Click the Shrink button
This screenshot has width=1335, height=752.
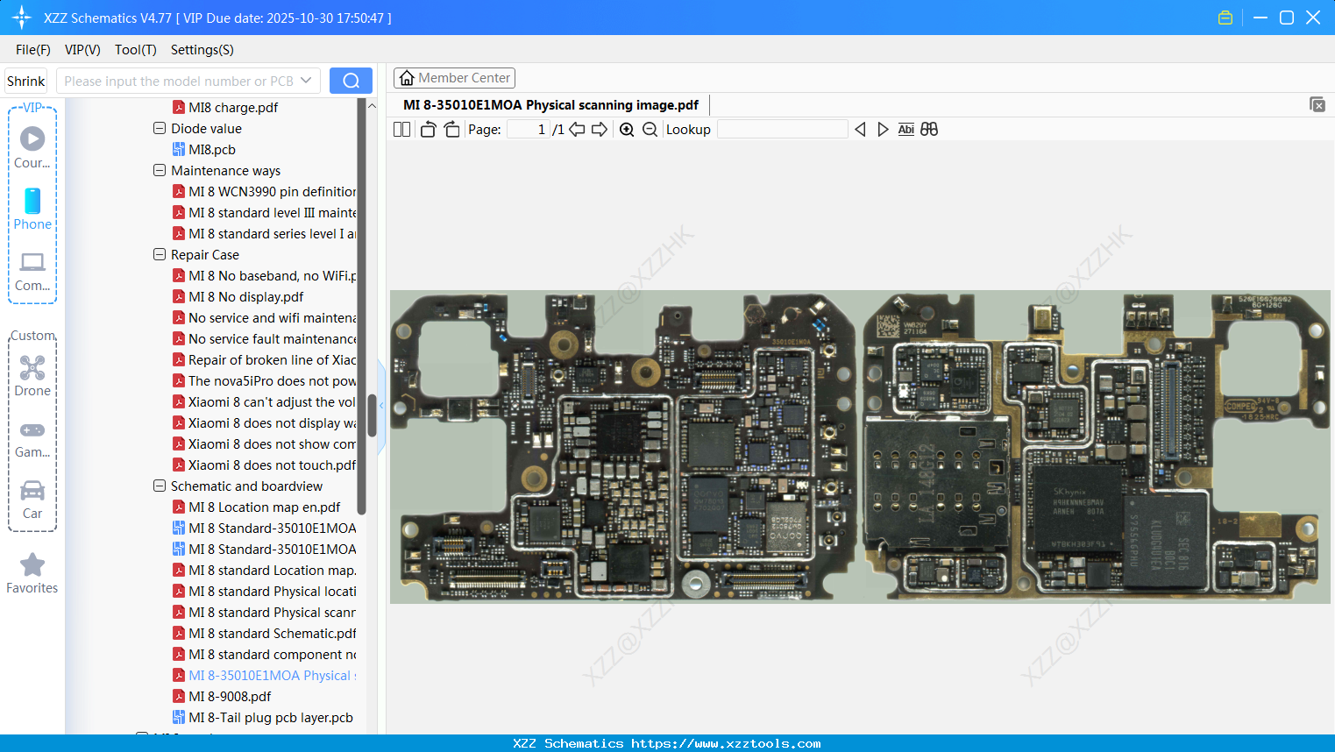pyautogui.click(x=25, y=80)
